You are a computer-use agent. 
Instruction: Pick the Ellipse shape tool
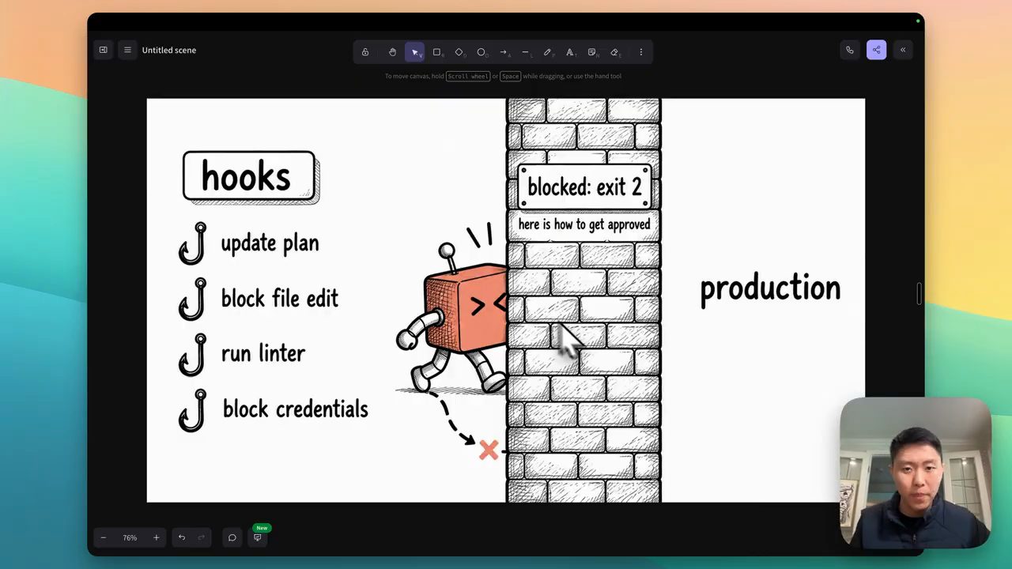tap(481, 52)
